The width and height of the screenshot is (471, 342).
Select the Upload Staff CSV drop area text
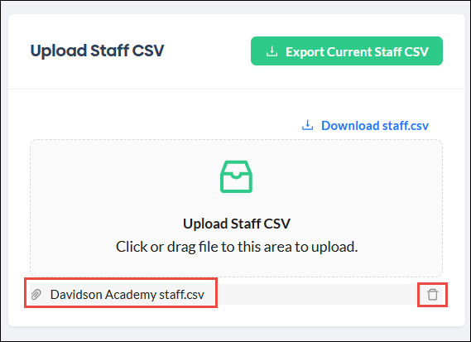[237, 224]
